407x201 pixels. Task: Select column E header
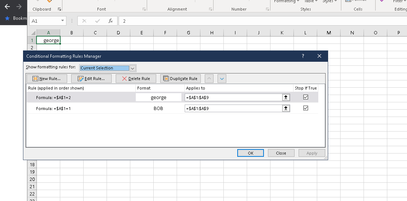[x=142, y=33]
